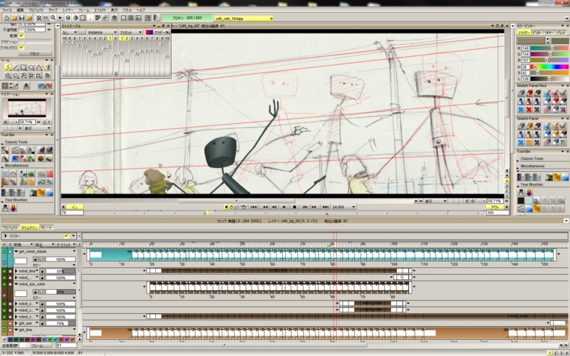Click the H hue rainbow slider

click(x=549, y=67)
